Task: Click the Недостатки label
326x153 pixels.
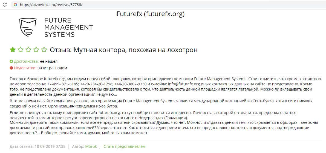Action: (x=25, y=68)
